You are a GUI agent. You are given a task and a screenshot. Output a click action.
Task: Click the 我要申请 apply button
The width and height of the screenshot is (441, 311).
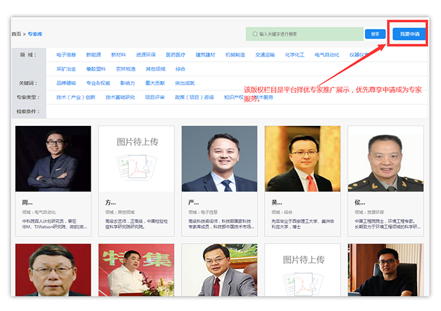coord(409,34)
